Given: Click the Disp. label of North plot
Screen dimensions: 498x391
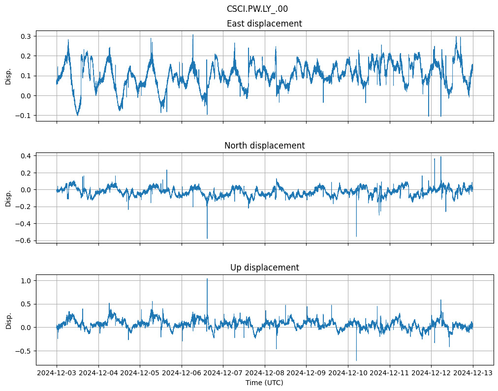Looking at the screenshot, I should click(8, 198).
